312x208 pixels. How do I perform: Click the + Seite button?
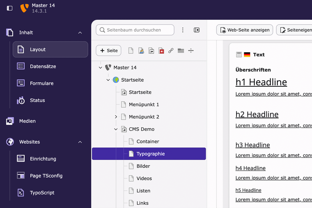coord(108,51)
